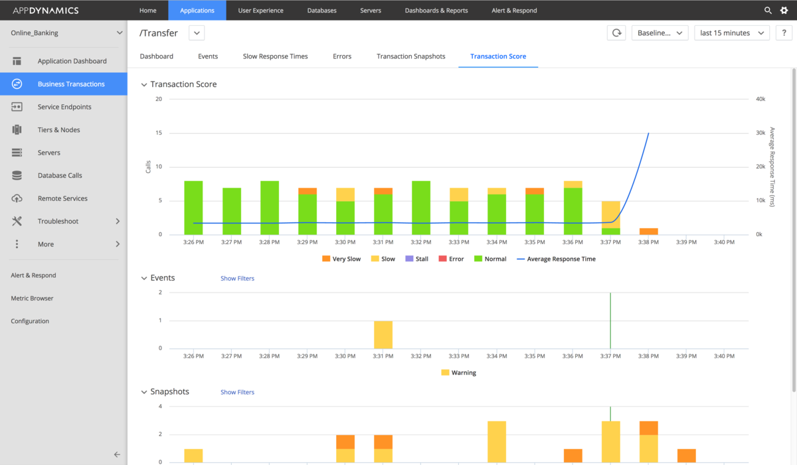The width and height of the screenshot is (797, 465).
Task: Open the User Experience top menu
Action: tap(261, 11)
